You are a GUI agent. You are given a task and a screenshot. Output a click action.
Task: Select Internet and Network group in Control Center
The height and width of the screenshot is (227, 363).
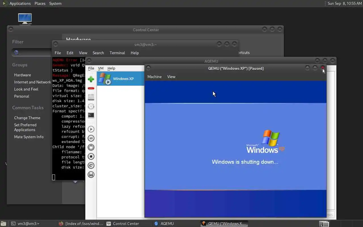pos(33,82)
